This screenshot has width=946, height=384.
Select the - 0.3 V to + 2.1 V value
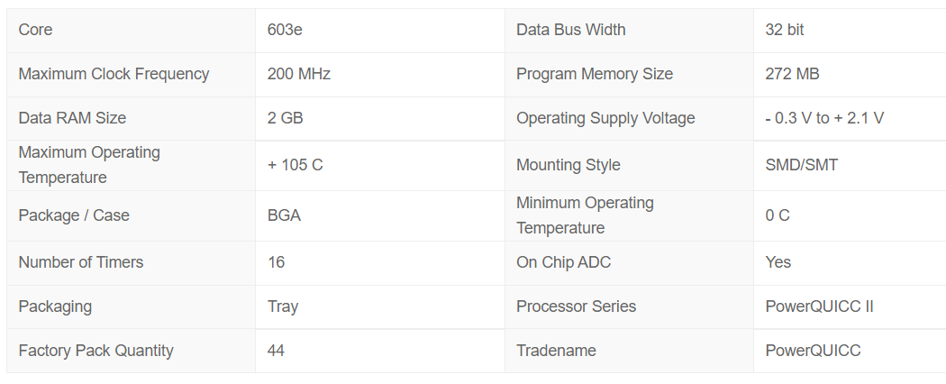(x=824, y=118)
